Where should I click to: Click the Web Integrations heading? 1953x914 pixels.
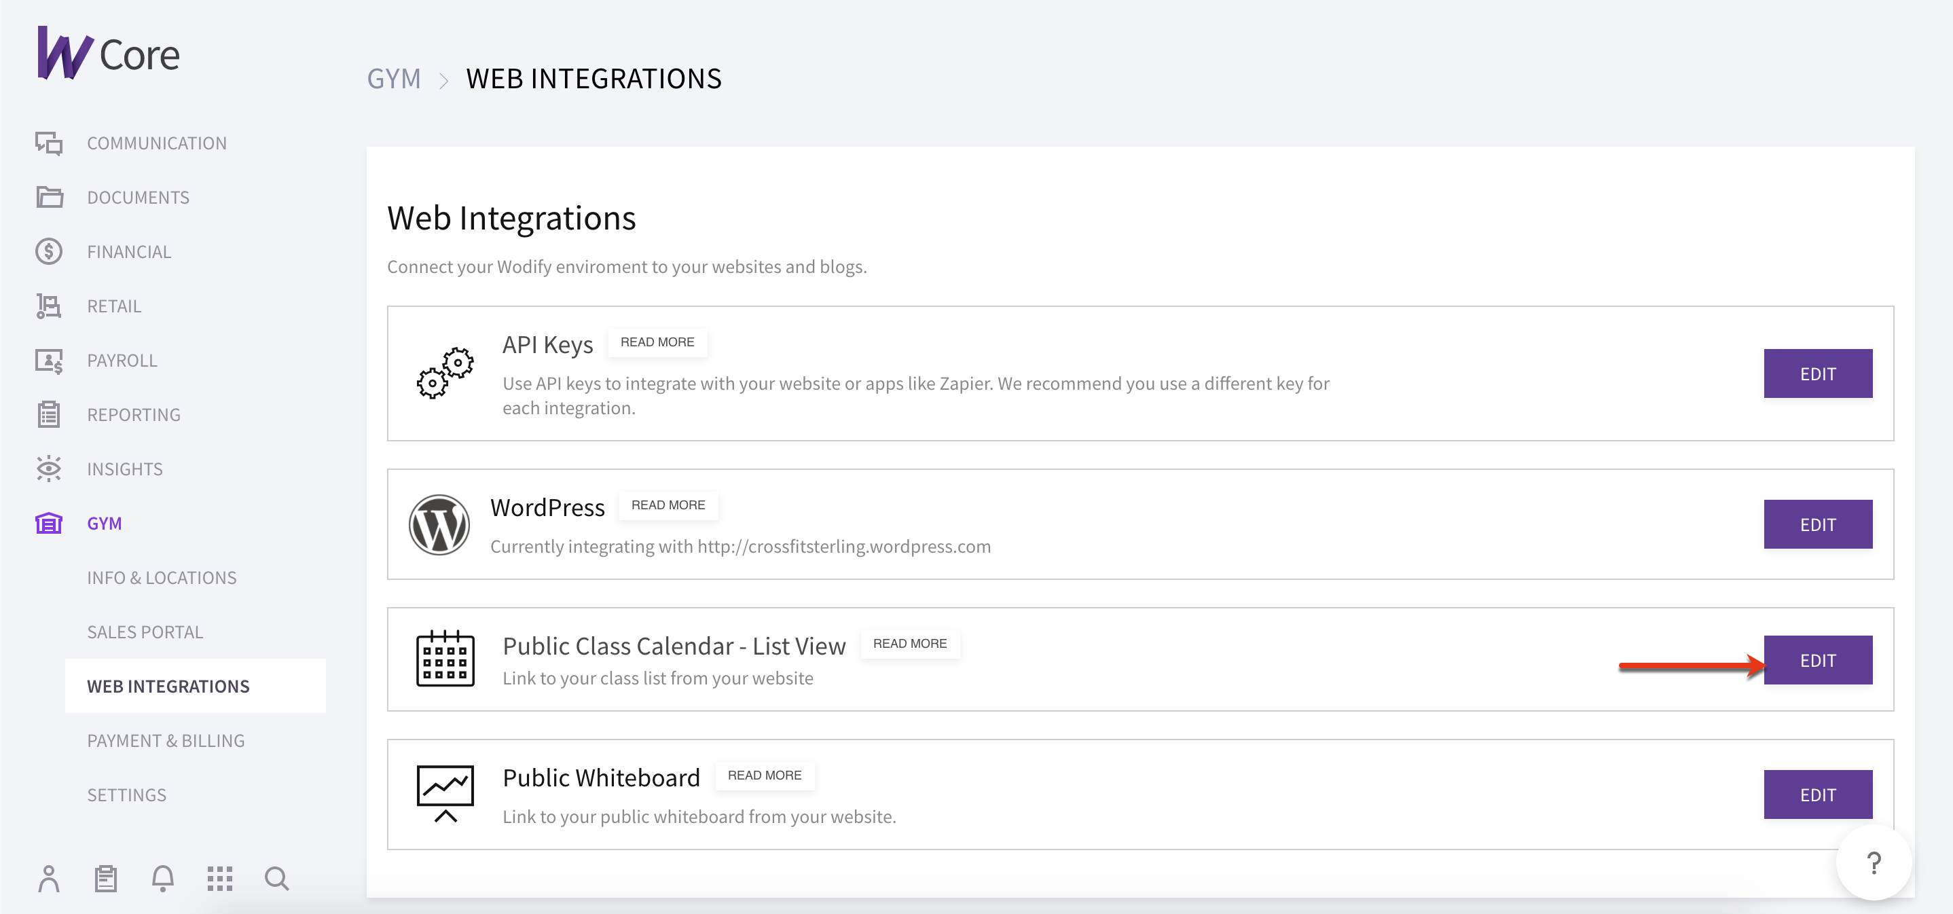(512, 218)
